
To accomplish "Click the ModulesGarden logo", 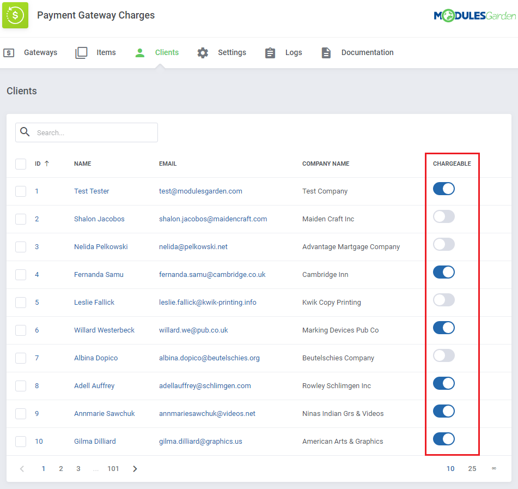I will point(474,16).
